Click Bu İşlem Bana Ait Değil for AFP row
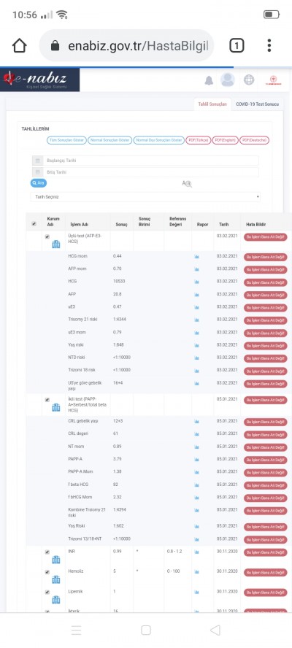The image size is (292, 648). [x=266, y=295]
